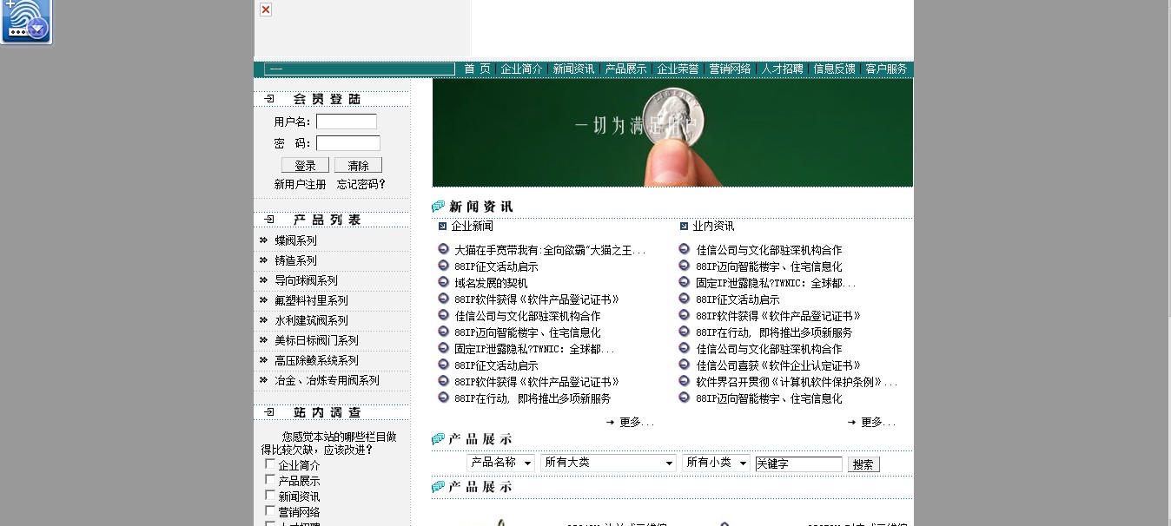Click the arrow icon beside 产品列表
Screen dimensions: 1171x526
(269, 220)
